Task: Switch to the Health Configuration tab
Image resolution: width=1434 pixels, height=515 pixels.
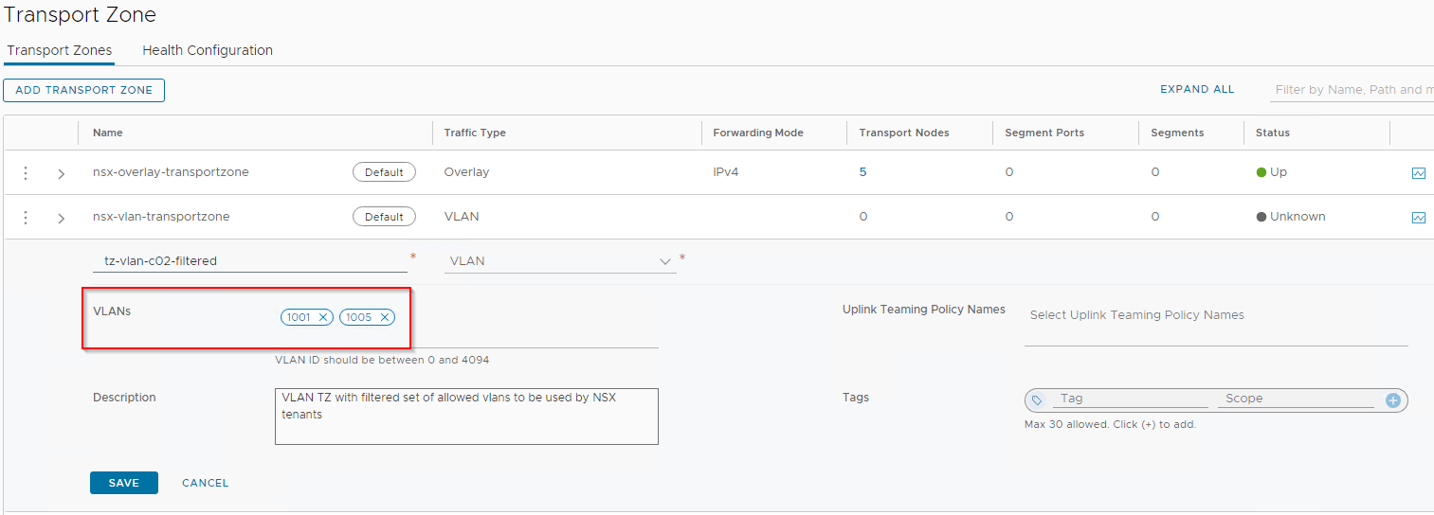Action: click(x=208, y=50)
